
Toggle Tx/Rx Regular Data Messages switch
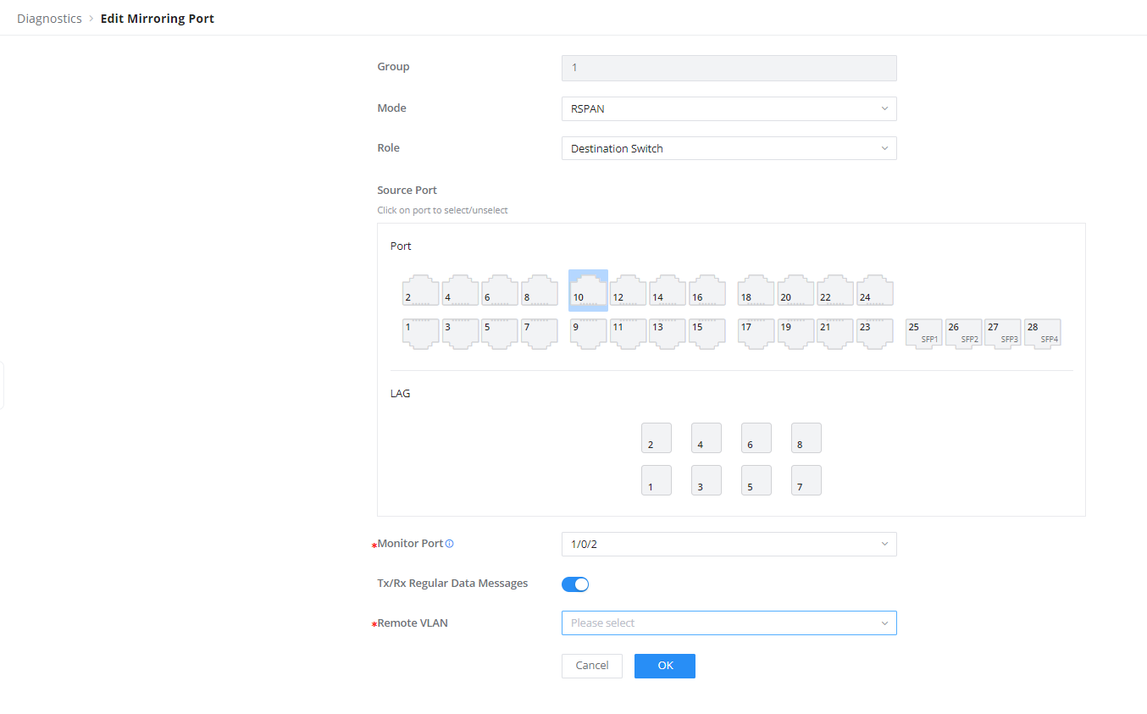(575, 584)
